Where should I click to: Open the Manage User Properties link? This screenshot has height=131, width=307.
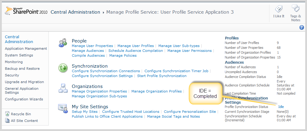[92, 46]
